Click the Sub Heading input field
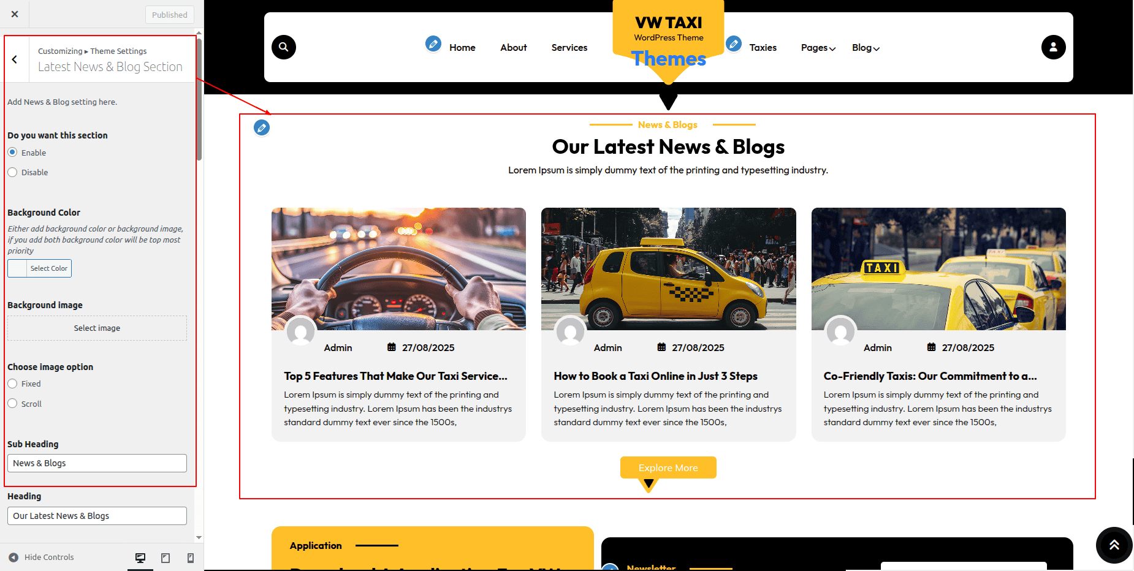1134x571 pixels. tap(97, 463)
